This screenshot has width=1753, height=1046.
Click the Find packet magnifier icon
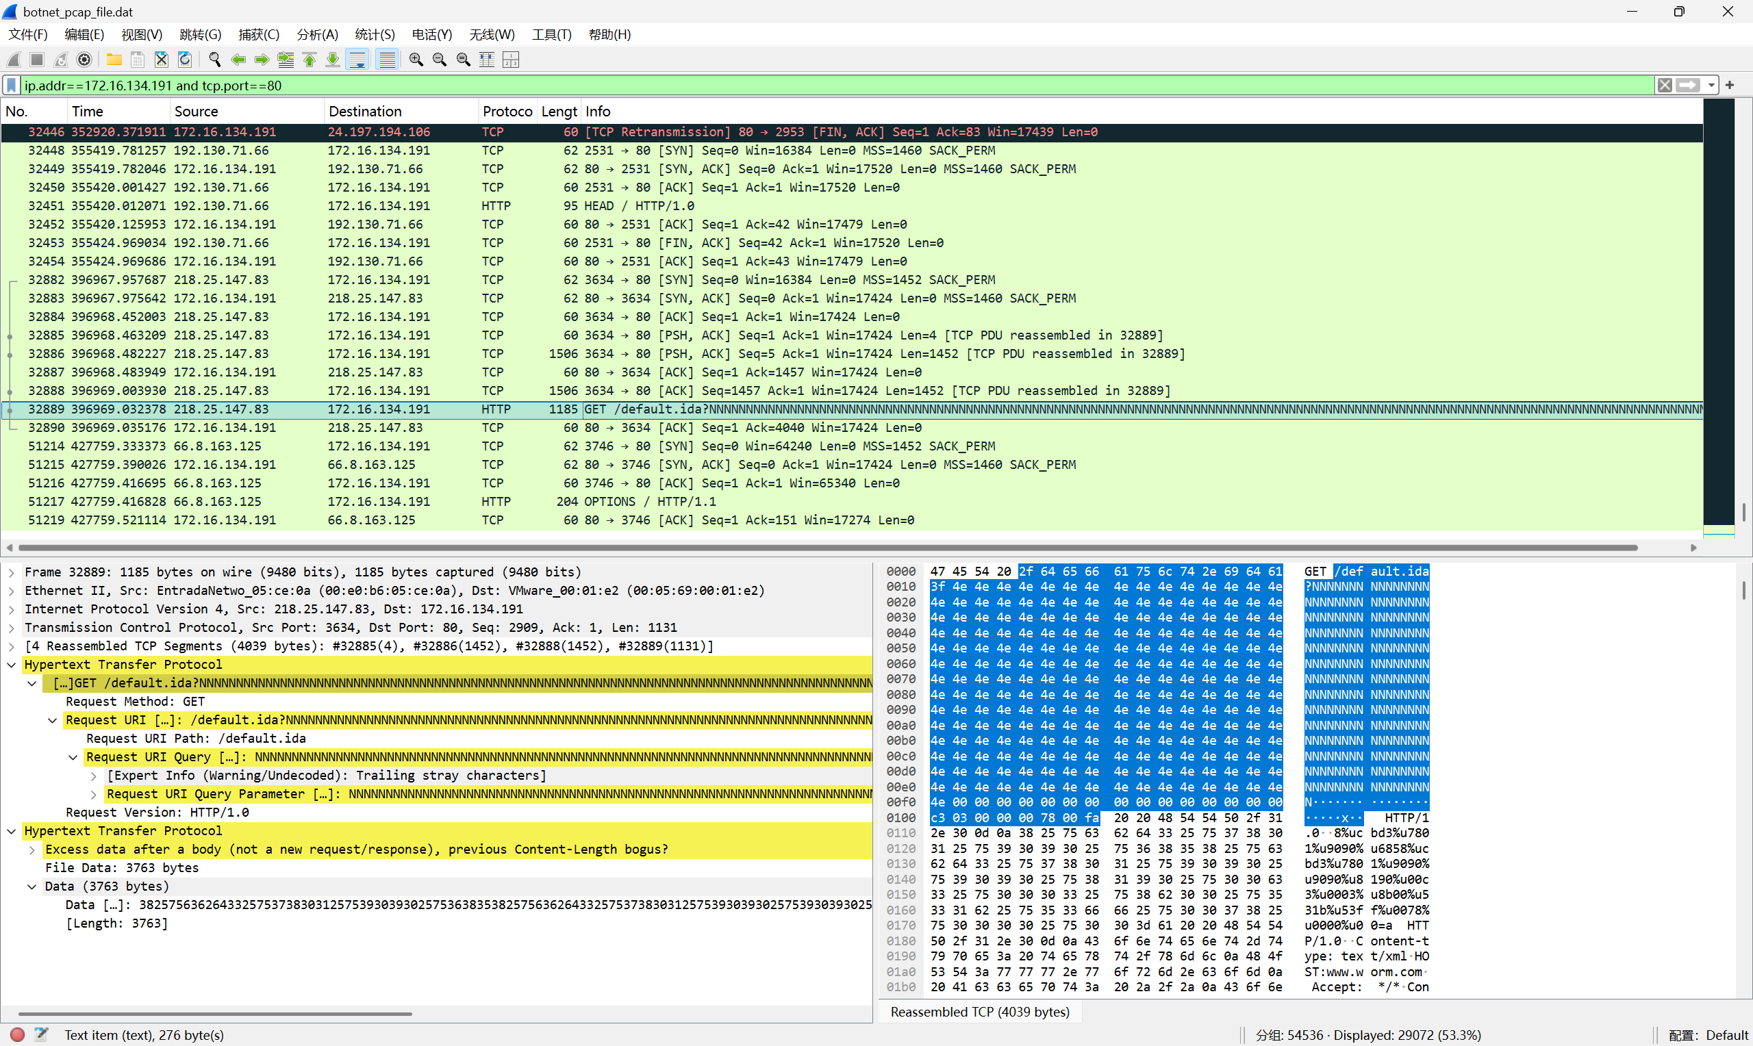(x=215, y=60)
